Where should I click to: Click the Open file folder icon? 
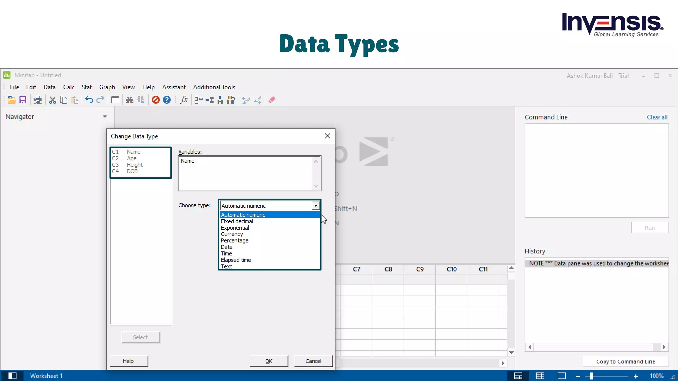pyautogui.click(x=12, y=100)
